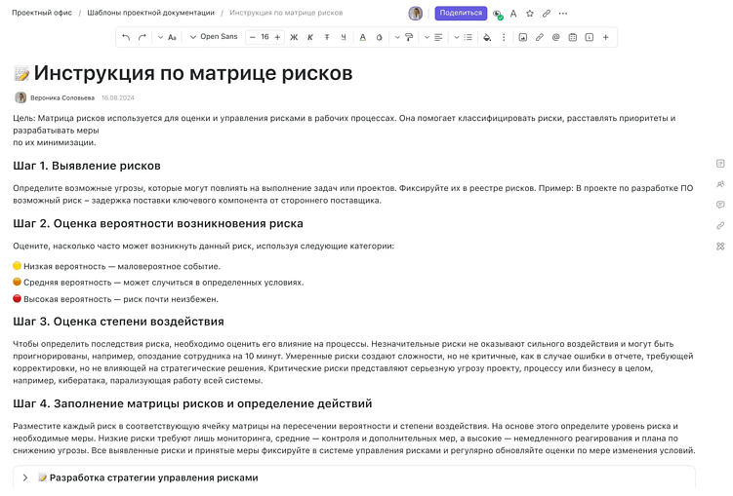The image size is (733, 496).
Task: Toggle strikethrough formatting
Action: coord(327,37)
